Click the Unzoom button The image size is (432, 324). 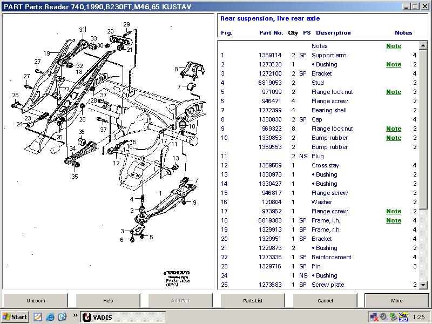(36, 300)
